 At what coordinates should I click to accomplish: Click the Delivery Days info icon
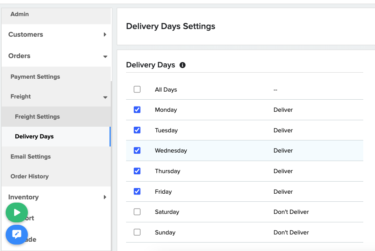[183, 65]
